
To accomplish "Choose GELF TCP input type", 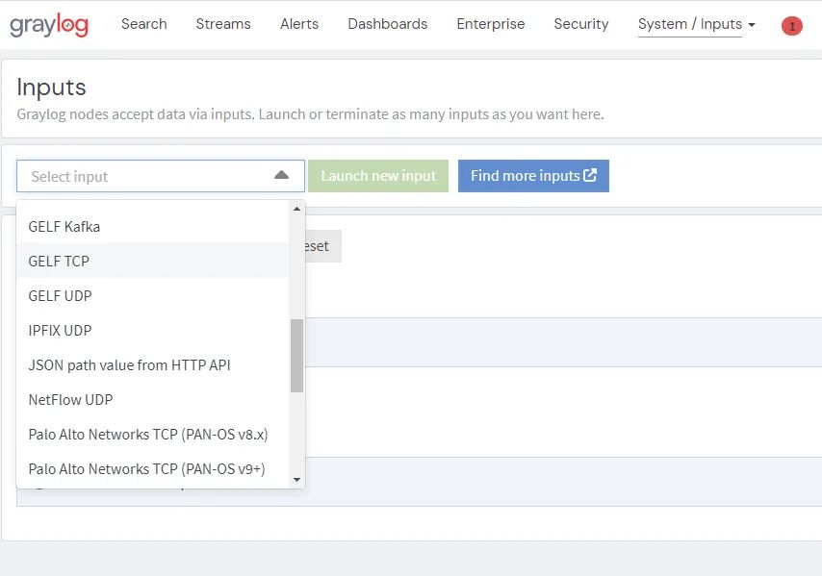I will (x=59, y=261).
